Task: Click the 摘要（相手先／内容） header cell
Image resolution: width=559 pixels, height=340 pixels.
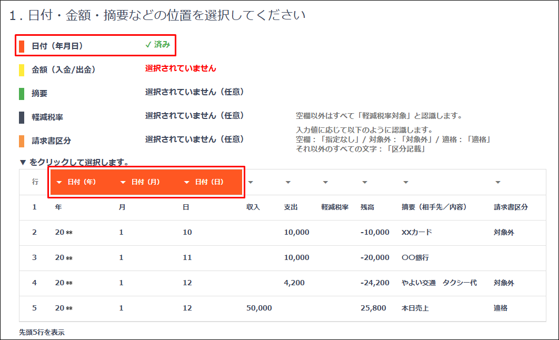Action: point(434,207)
